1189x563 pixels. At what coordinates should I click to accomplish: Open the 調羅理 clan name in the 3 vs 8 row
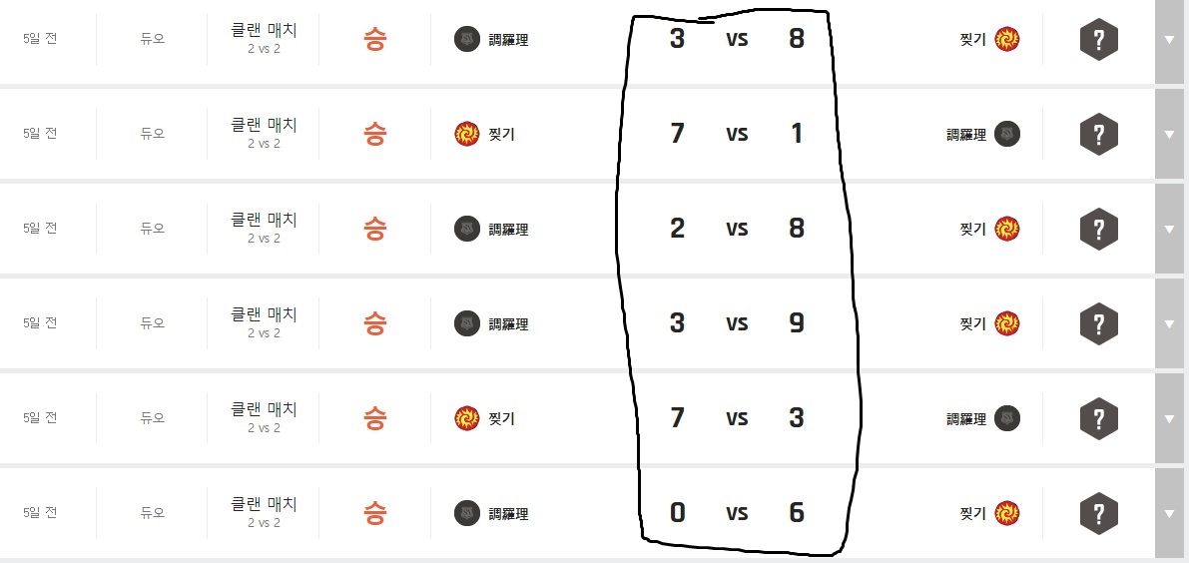(x=508, y=40)
